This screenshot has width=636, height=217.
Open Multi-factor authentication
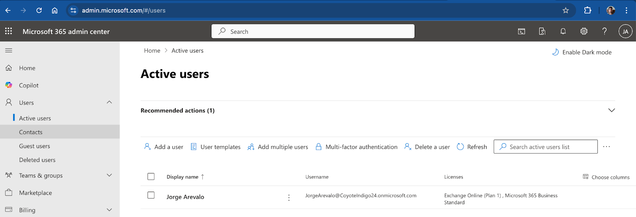pos(356,147)
